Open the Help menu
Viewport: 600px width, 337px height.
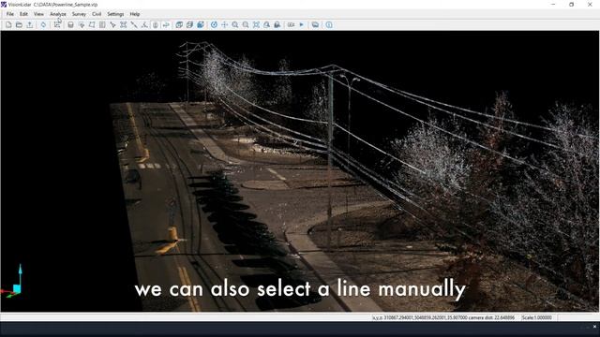tap(135, 14)
